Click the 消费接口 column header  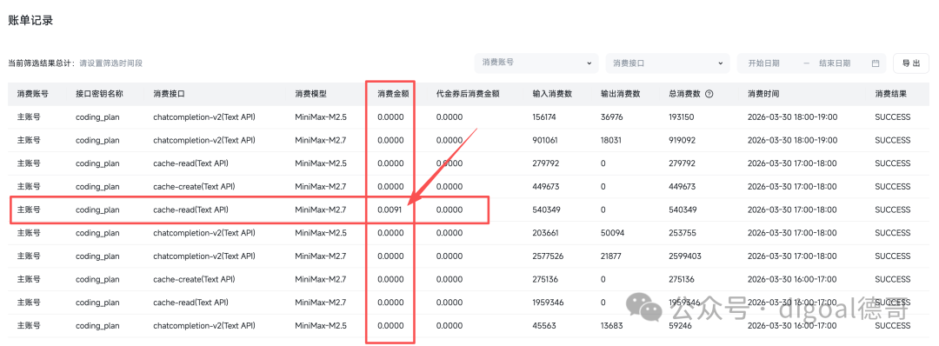pyautogui.click(x=169, y=94)
